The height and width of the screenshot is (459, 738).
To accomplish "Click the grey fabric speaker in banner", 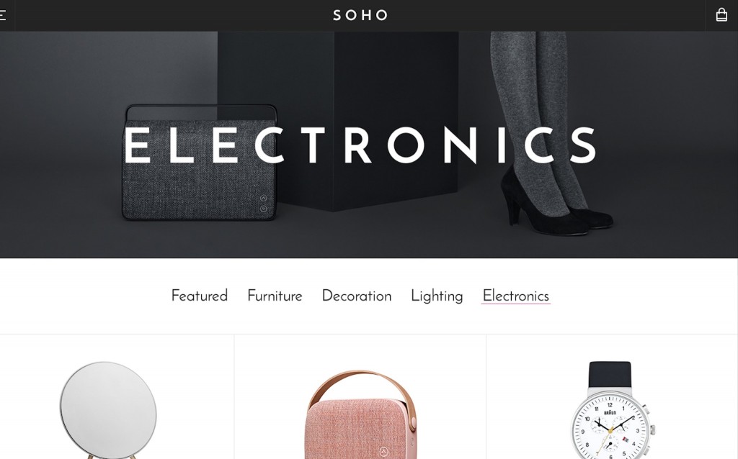I will pos(200,163).
